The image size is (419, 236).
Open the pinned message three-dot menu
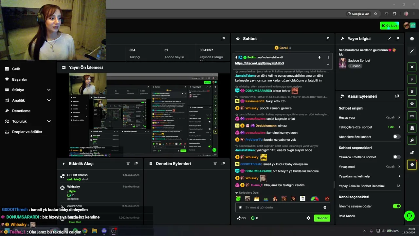tap(328, 57)
